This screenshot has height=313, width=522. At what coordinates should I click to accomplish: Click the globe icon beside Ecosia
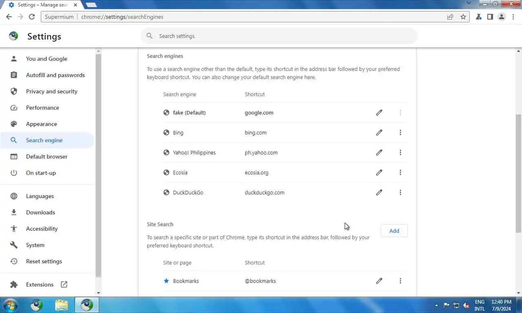[x=166, y=172]
